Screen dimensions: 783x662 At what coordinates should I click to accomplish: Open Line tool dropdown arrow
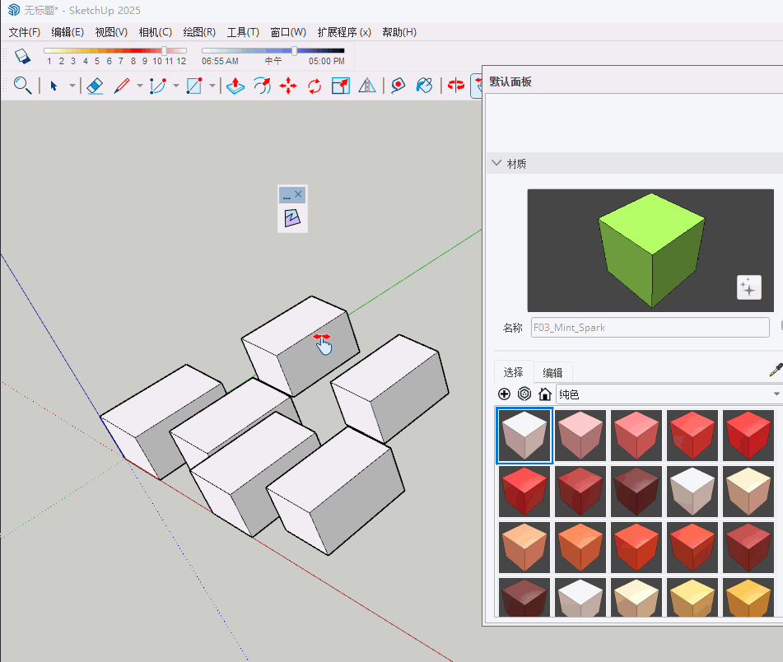coord(140,86)
